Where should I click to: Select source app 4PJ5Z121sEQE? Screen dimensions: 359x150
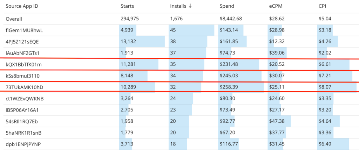(22, 42)
